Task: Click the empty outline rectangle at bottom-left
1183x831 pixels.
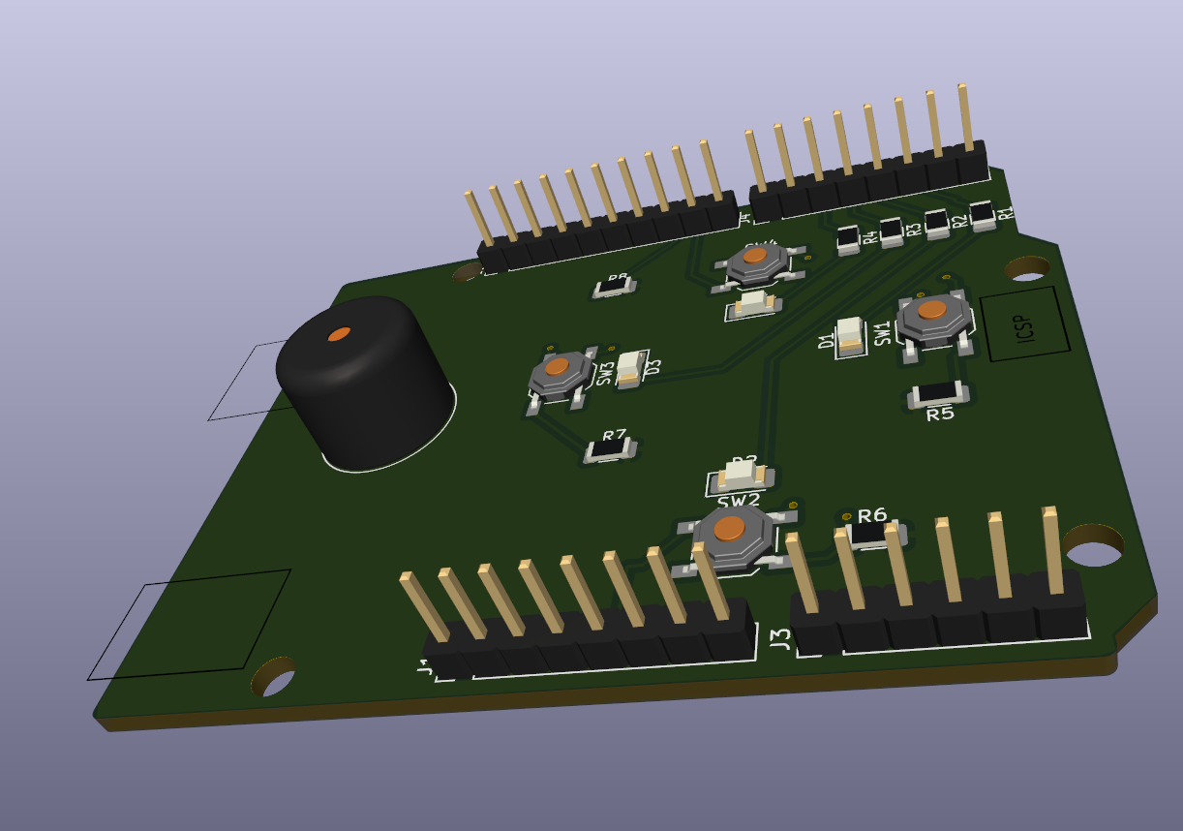Action: click(x=191, y=625)
